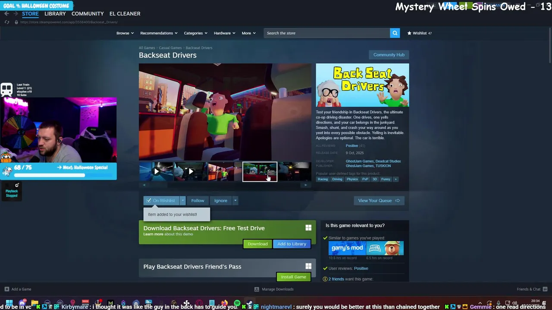552x310 pixels.
Task: Open the 3D tag
Action: (x=374, y=179)
